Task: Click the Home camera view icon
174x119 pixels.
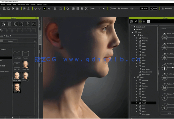Action: (67, 8)
